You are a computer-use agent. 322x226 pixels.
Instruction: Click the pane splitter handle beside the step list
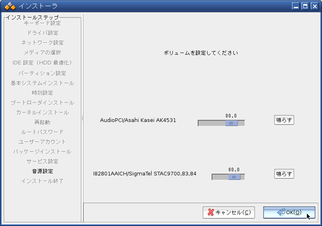(x=83, y=118)
